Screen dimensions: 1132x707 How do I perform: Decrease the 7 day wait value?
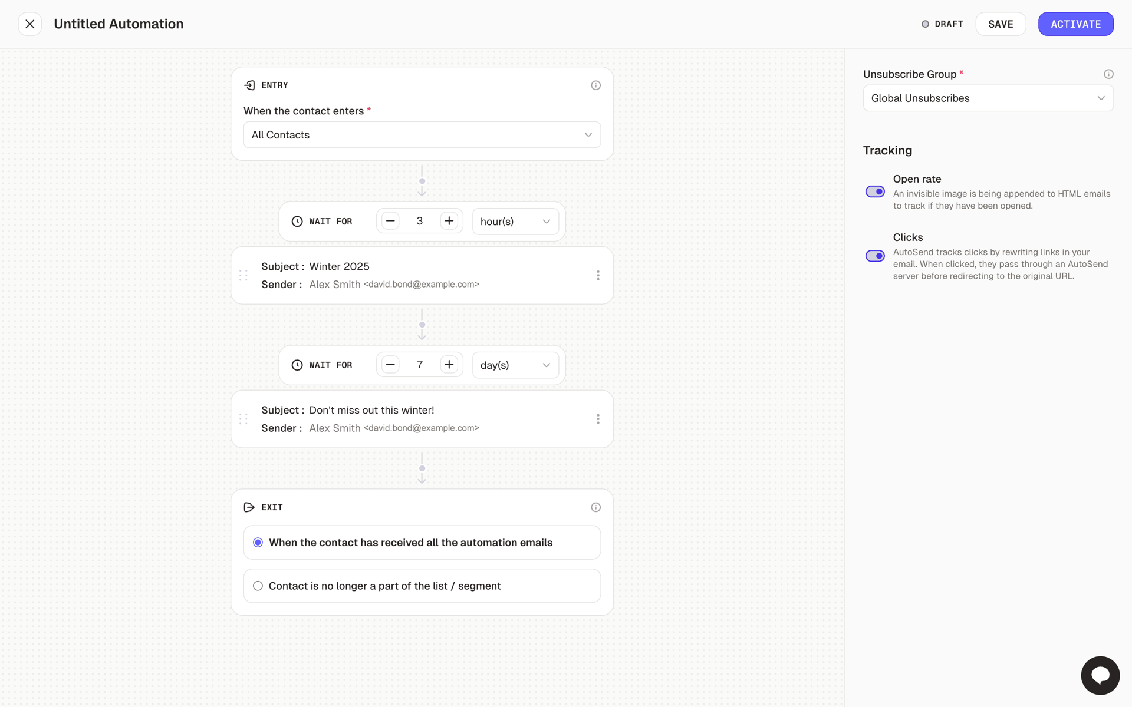tap(390, 365)
